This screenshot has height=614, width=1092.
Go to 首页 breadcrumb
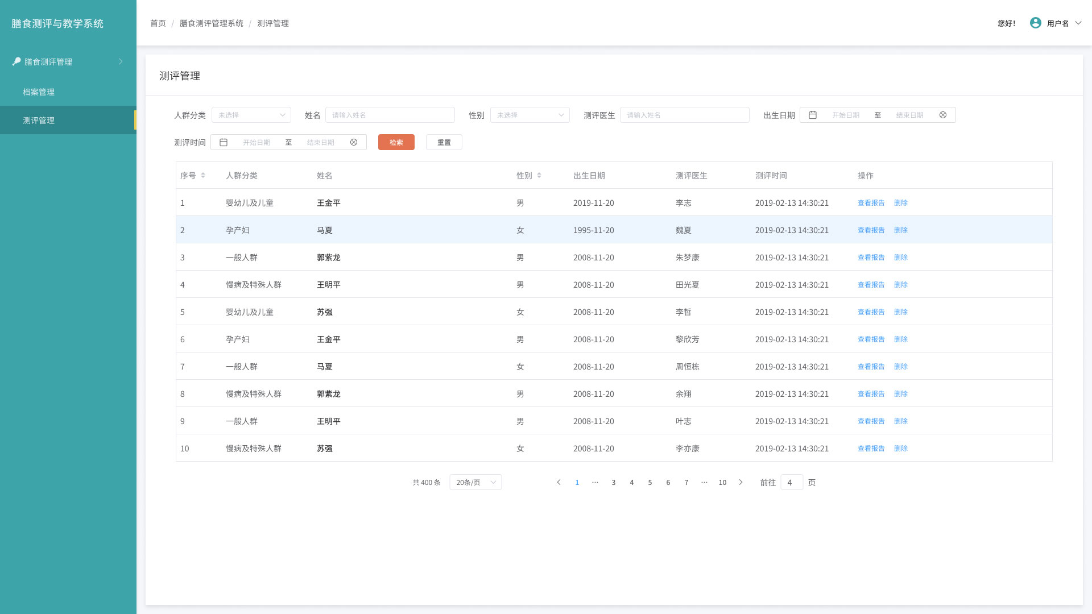point(158,23)
